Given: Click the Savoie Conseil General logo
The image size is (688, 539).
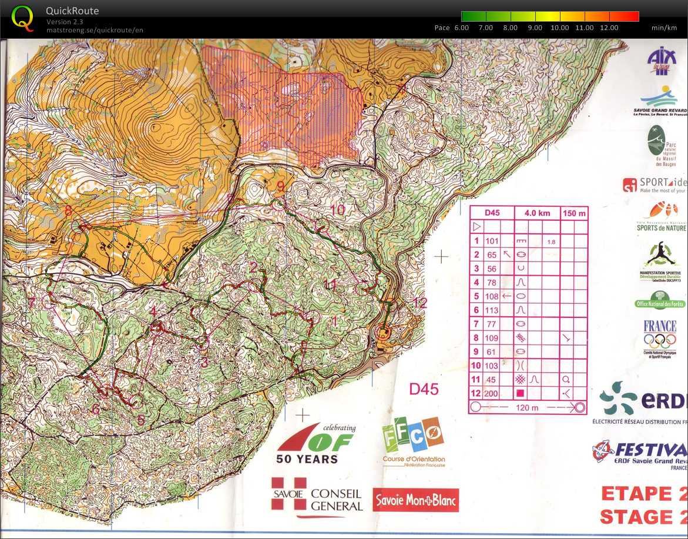Looking at the screenshot, I should [316, 497].
